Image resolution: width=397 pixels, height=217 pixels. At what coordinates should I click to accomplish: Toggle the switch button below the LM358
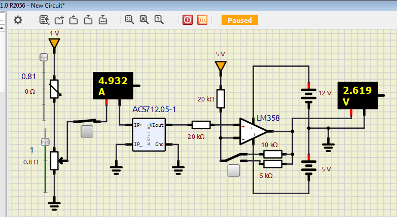click(x=234, y=170)
